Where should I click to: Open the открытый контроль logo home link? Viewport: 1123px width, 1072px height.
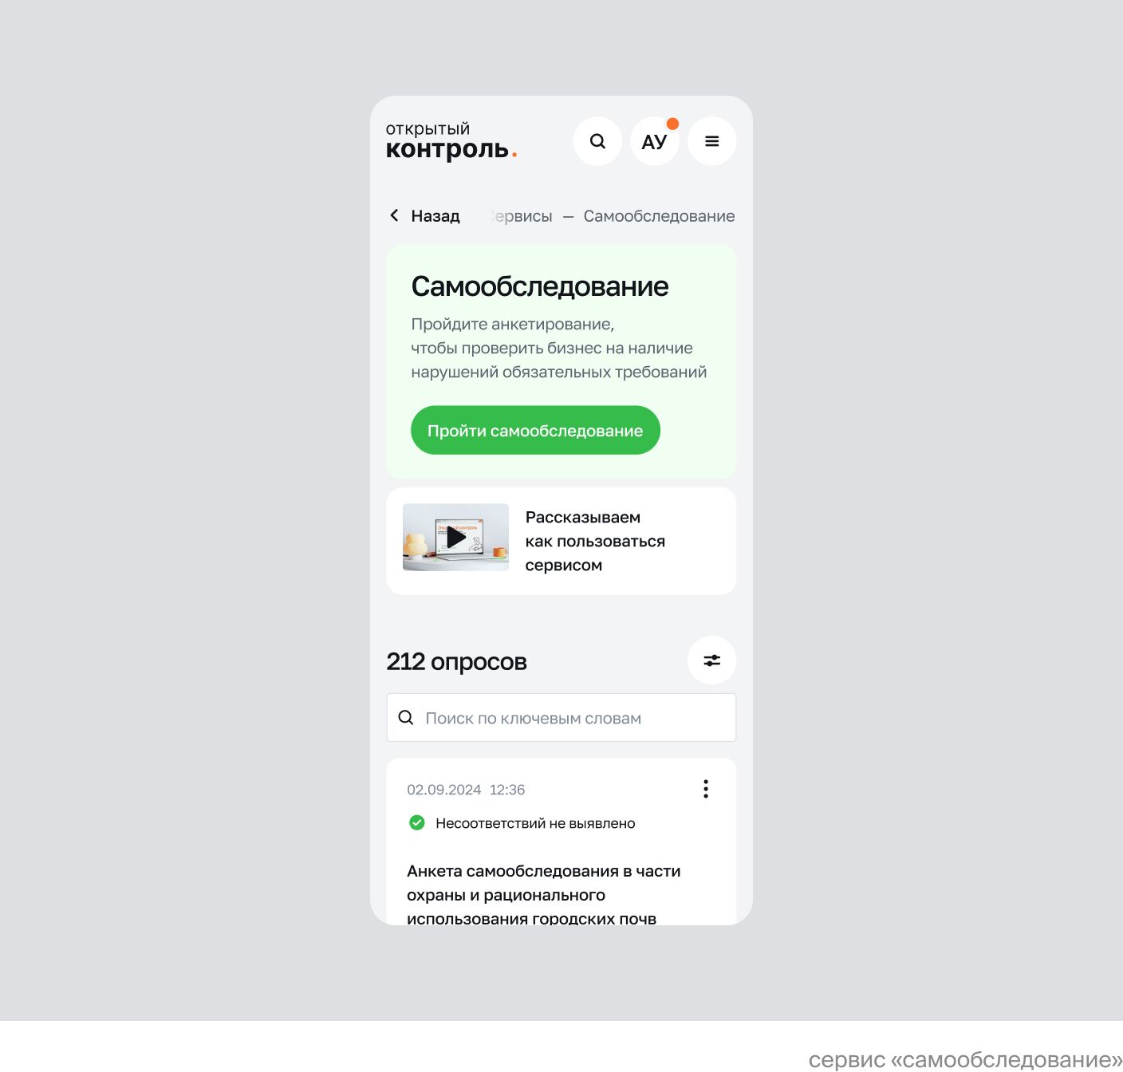click(x=451, y=141)
